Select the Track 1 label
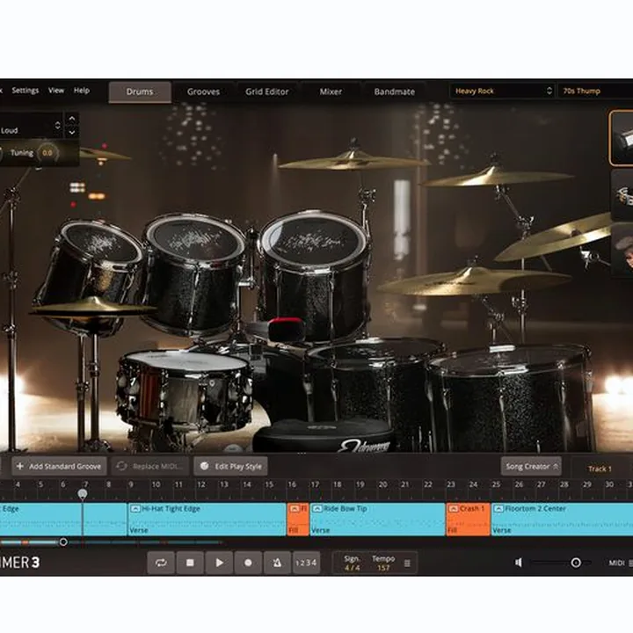 [x=600, y=469]
